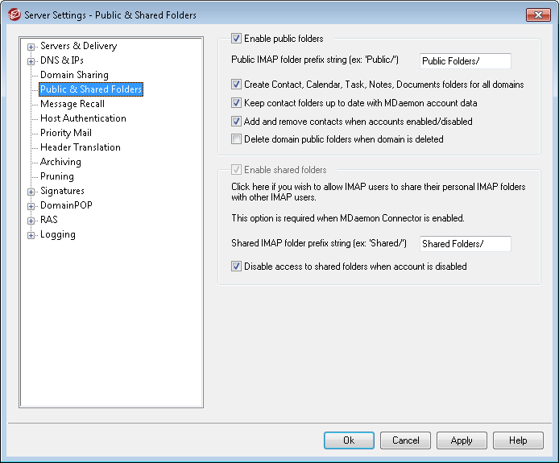Expand the DNS & IPs node

pos(31,61)
